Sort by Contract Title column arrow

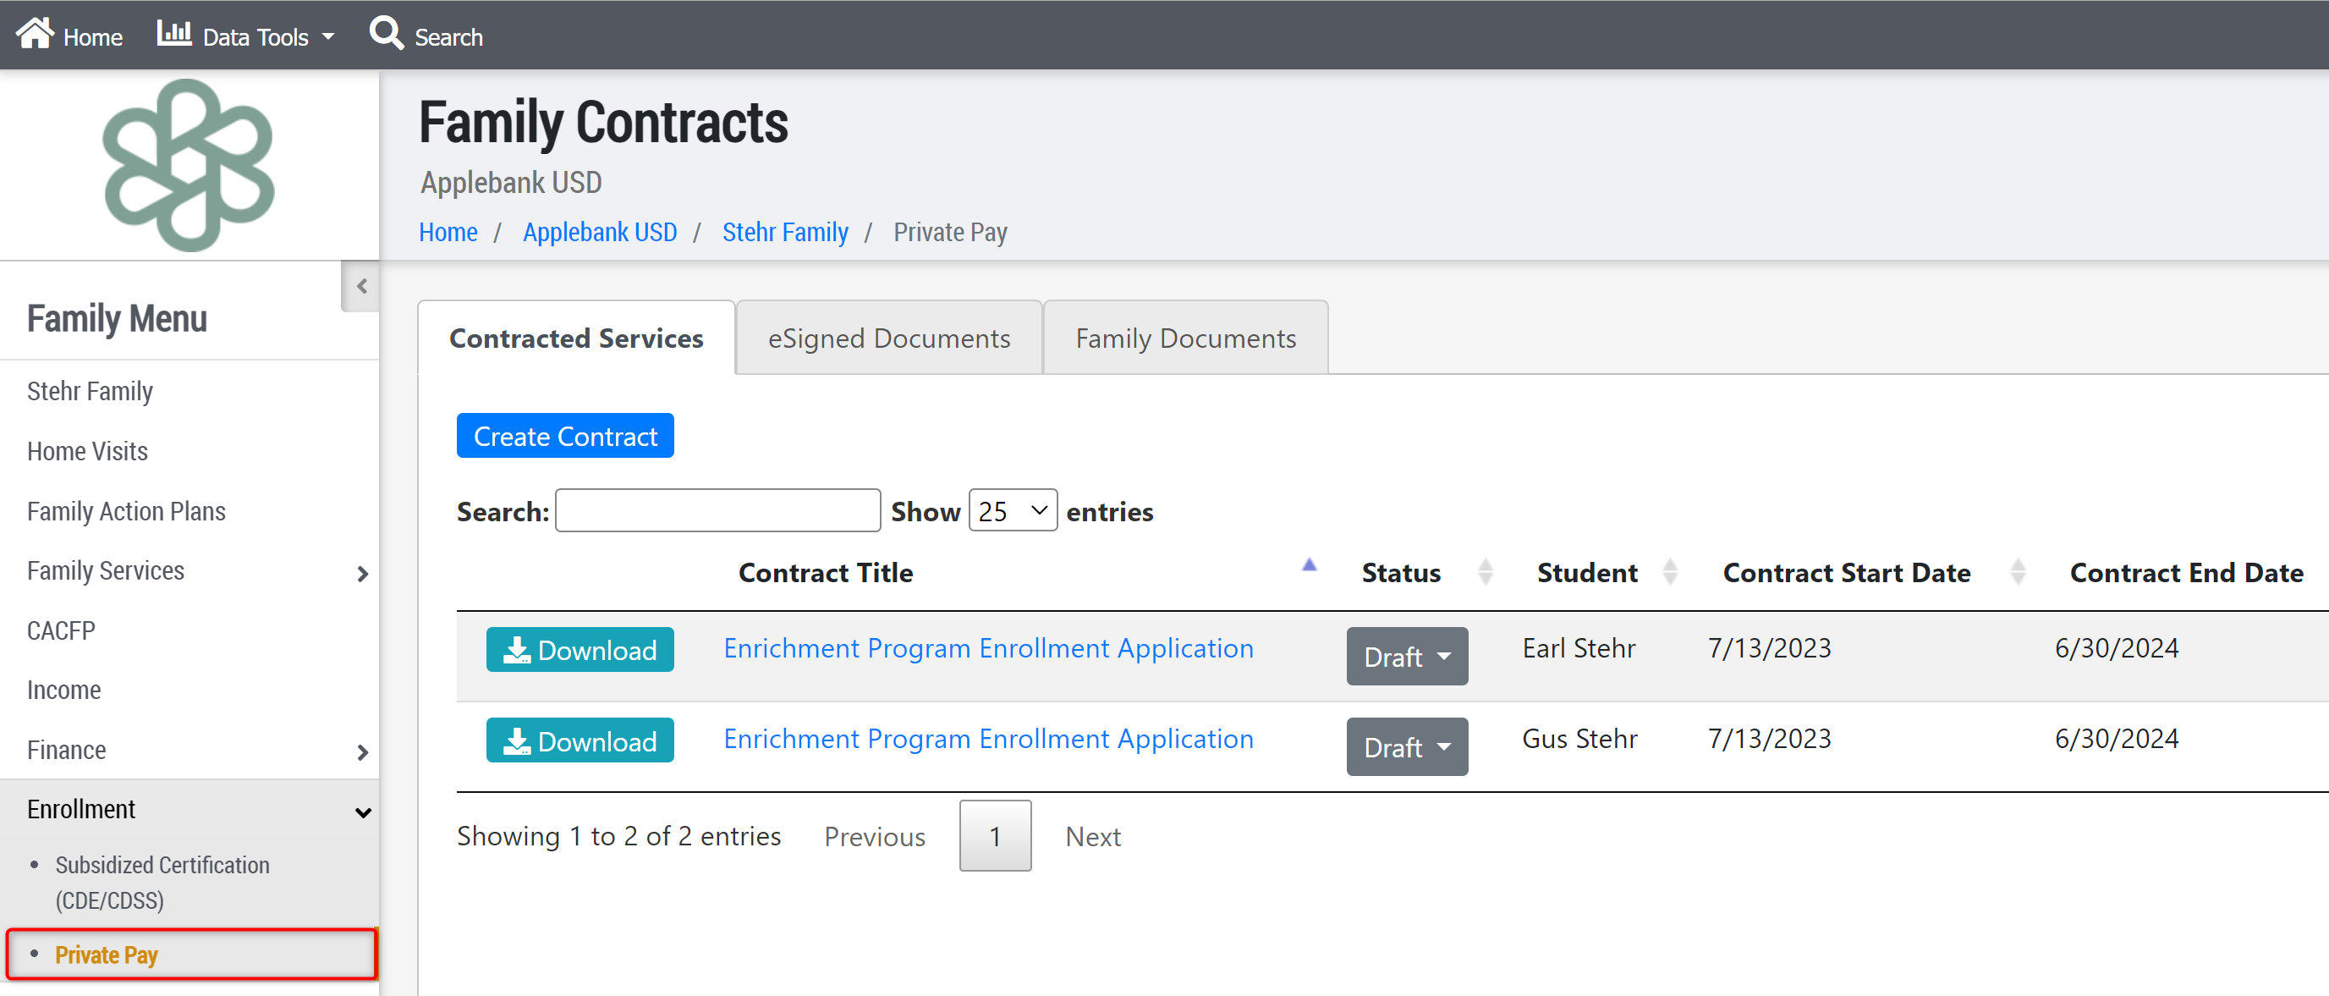coord(1308,565)
